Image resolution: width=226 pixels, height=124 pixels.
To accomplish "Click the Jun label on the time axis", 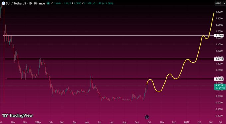I will point(99,122).
